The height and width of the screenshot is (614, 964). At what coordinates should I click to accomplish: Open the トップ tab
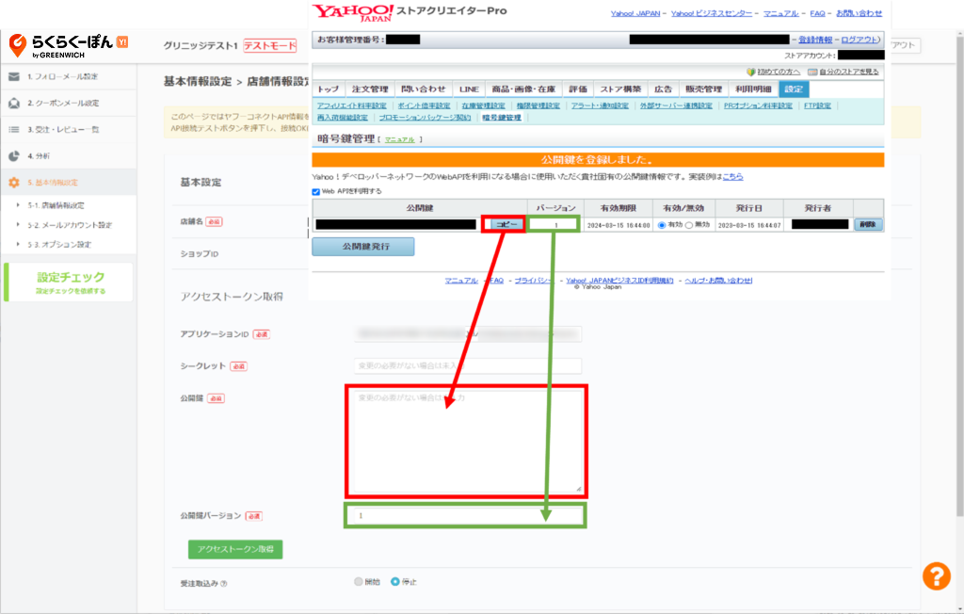coord(329,89)
